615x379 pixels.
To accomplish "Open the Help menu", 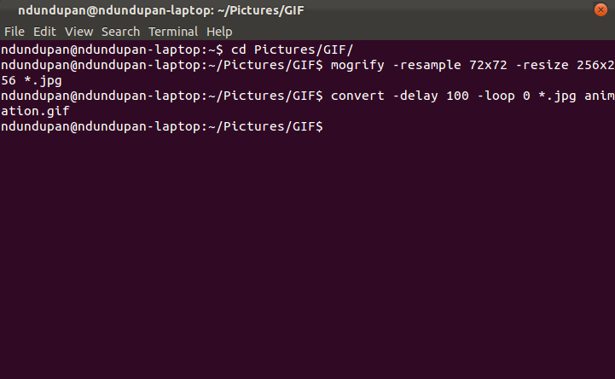I will tap(219, 32).
